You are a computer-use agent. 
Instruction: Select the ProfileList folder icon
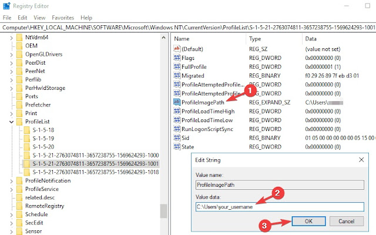(19, 122)
